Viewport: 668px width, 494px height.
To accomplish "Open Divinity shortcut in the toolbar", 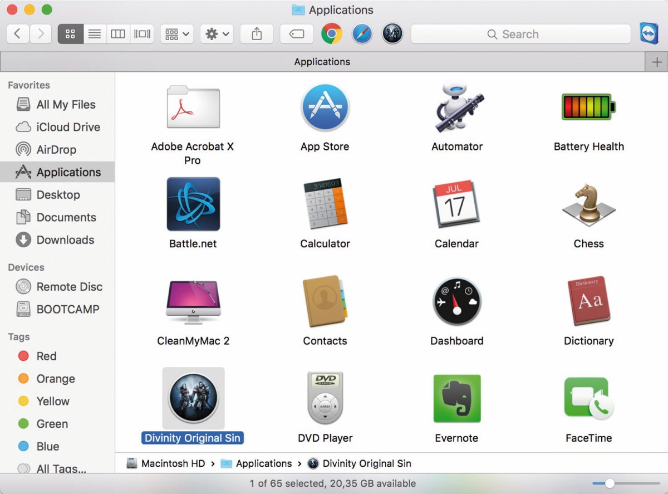I will coord(392,34).
